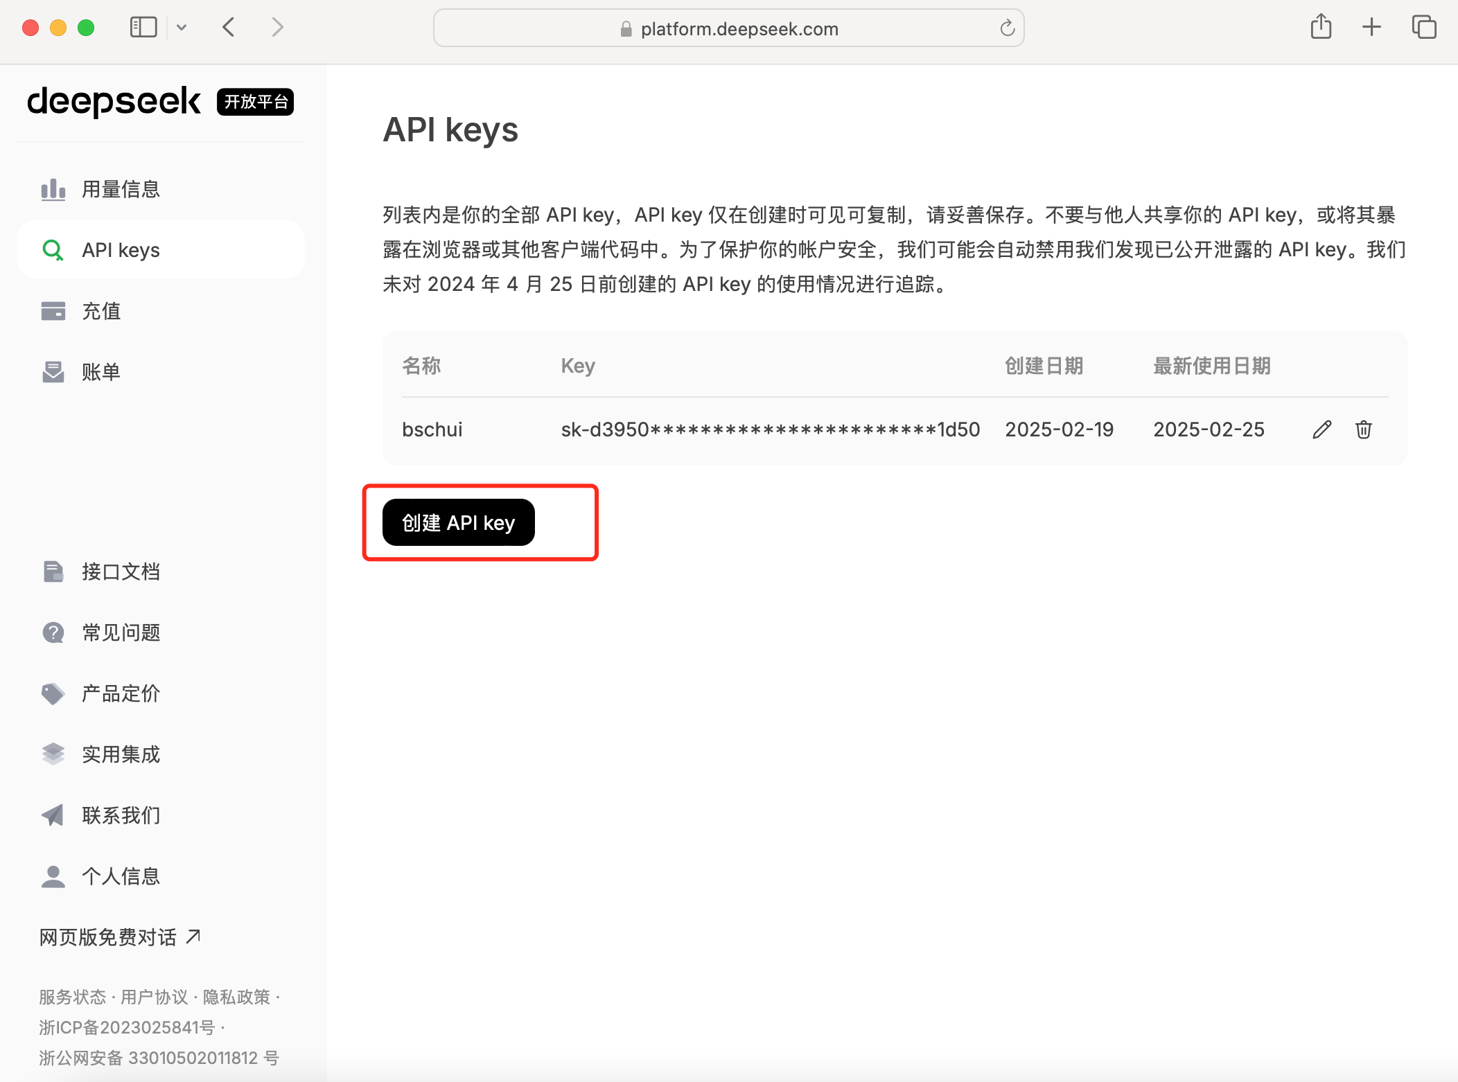The width and height of the screenshot is (1458, 1082).
Task: Open the 网页版免费对话 link
Action: [120, 937]
